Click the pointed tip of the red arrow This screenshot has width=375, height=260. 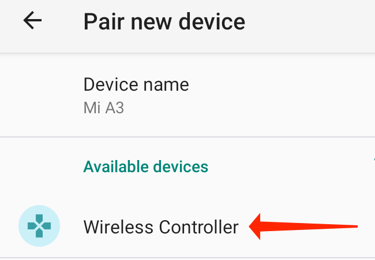252,226
